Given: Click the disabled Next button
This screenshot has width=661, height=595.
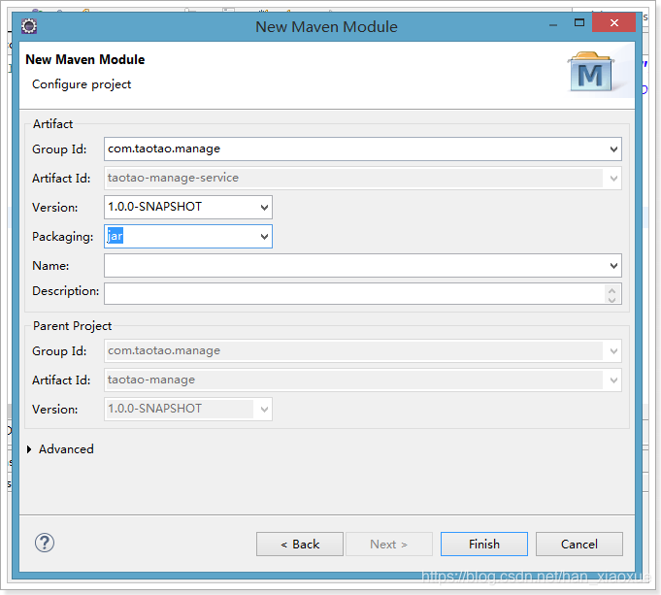Looking at the screenshot, I should (x=389, y=544).
